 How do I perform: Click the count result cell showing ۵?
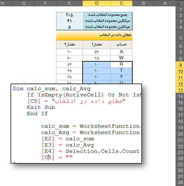point(69,27)
